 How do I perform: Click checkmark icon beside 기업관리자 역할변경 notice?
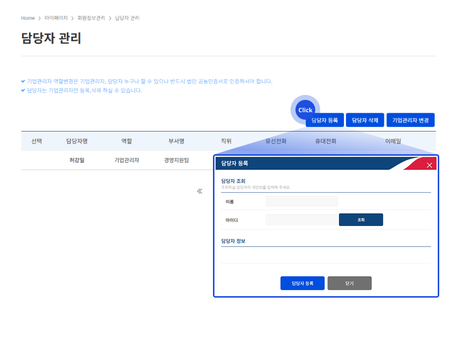click(x=23, y=81)
